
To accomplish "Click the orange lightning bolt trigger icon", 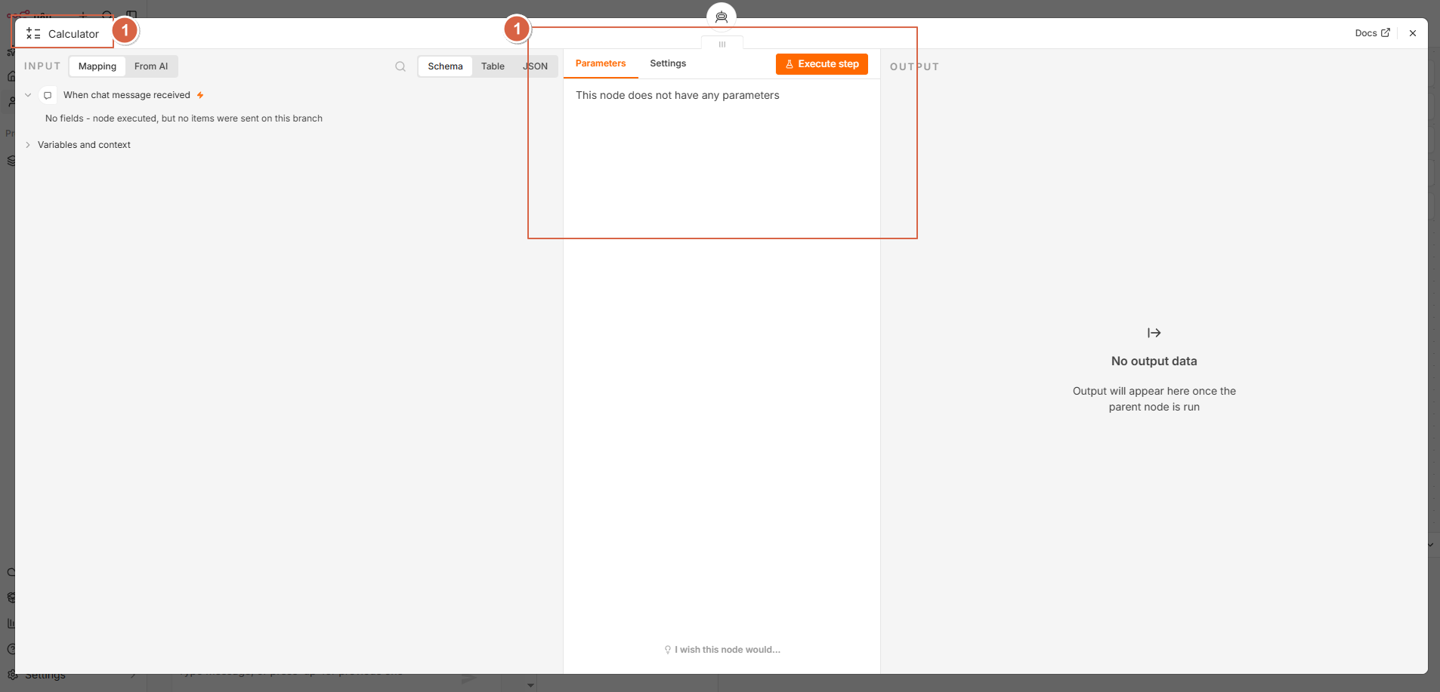I will click(200, 95).
